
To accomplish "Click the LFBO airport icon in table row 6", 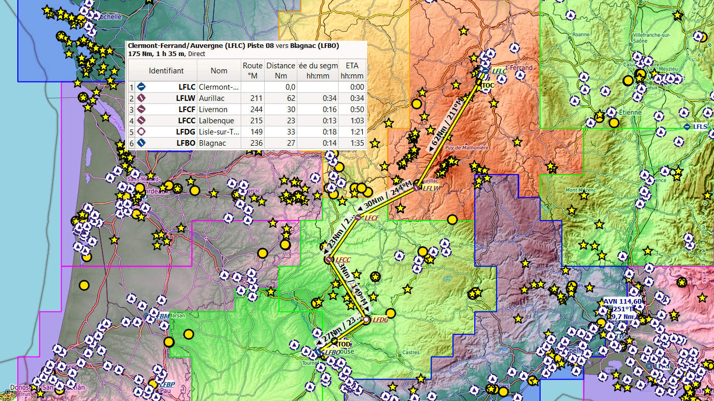I will click(142, 143).
